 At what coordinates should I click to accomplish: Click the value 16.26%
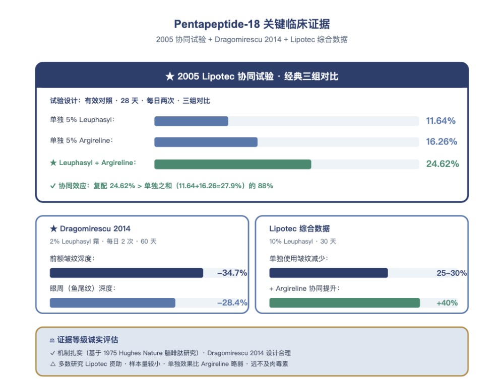point(442,141)
